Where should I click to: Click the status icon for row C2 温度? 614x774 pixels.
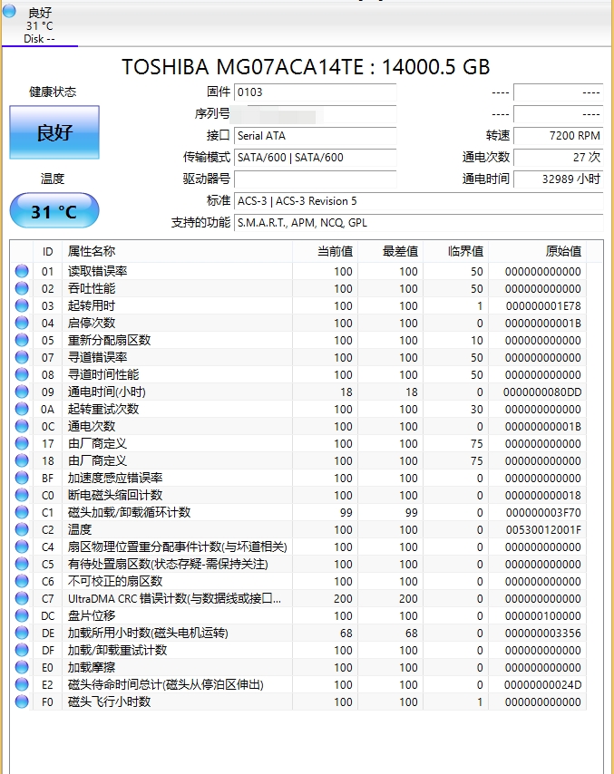point(22,529)
